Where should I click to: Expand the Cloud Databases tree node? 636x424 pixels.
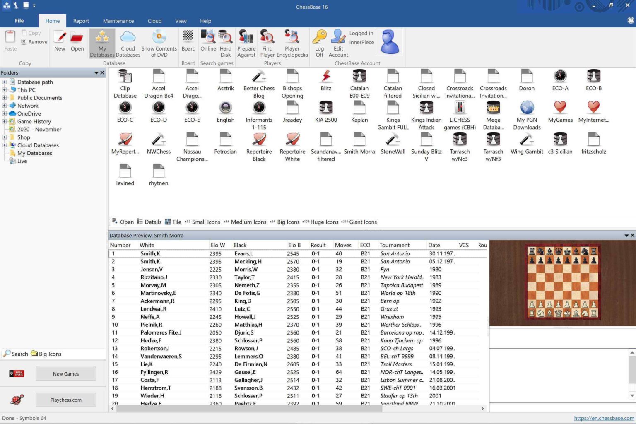coord(5,145)
